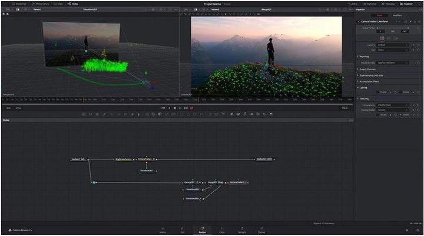Select the MediaOut1 node
424x236 pixels.
coord(264,159)
